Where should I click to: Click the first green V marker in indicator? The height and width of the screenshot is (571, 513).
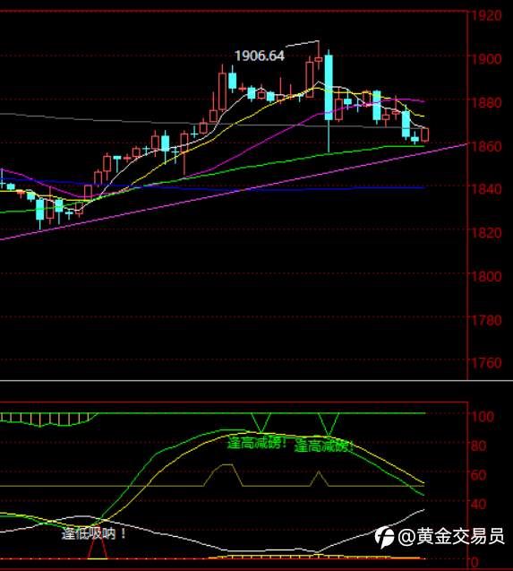(261, 422)
